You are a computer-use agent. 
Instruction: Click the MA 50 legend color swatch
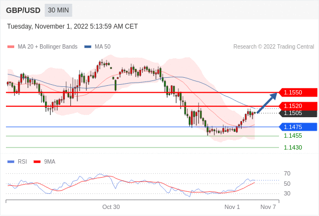point(88,47)
